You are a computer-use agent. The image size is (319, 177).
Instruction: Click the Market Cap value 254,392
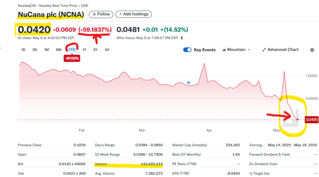[233, 145]
